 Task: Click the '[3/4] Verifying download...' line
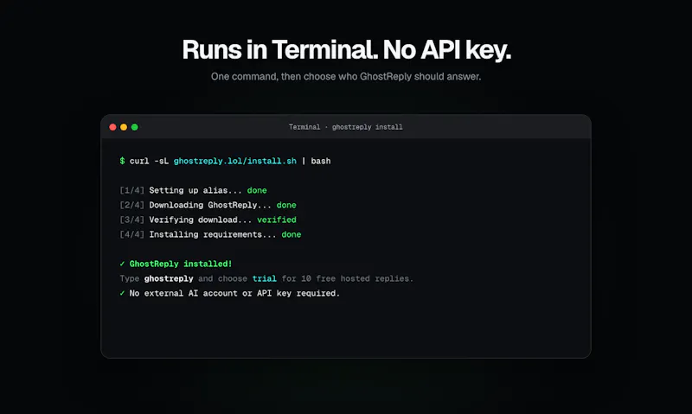pos(208,220)
